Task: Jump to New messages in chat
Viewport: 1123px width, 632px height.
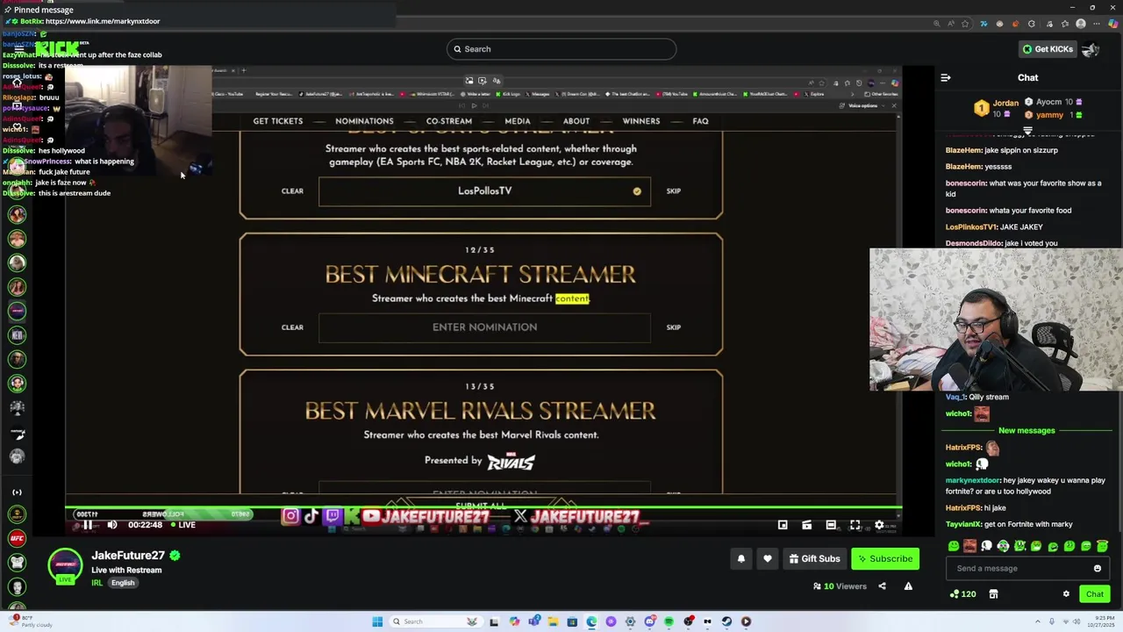Action: click(x=1026, y=430)
